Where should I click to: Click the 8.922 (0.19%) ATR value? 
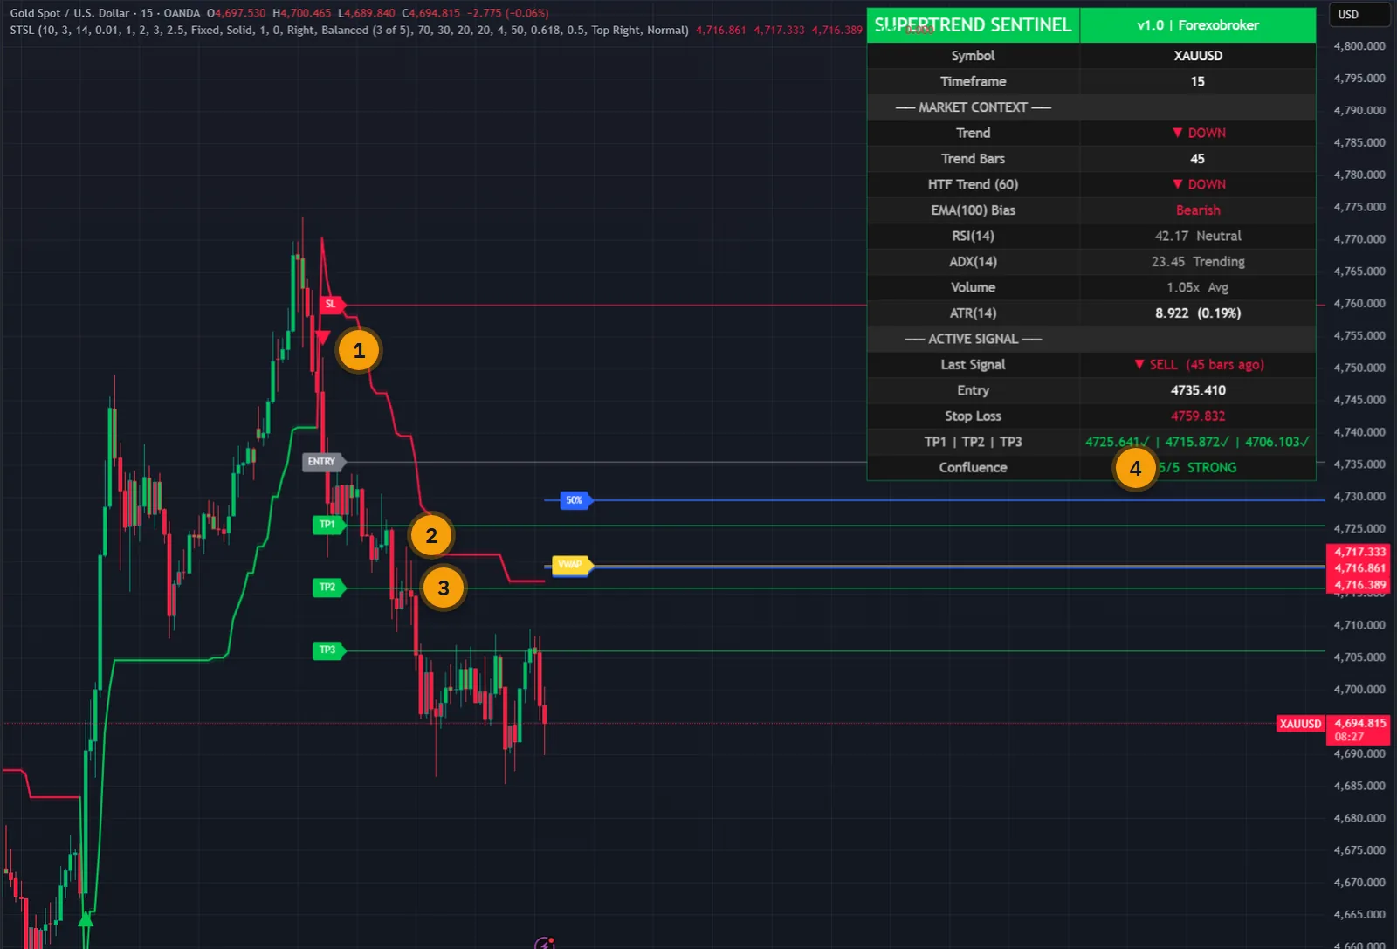pos(1198,313)
